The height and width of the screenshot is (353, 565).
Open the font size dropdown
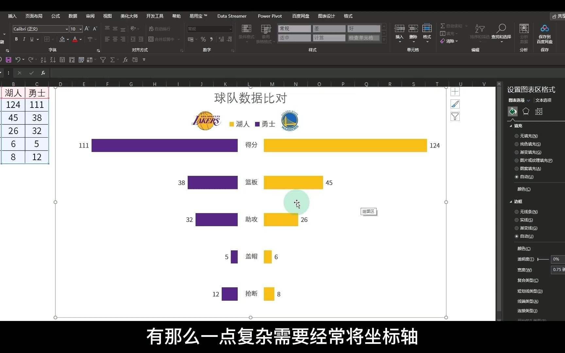(x=80, y=29)
